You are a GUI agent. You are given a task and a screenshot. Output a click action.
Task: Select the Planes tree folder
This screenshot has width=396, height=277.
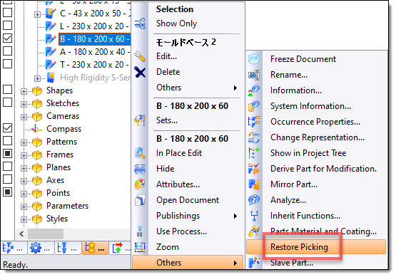[59, 167]
